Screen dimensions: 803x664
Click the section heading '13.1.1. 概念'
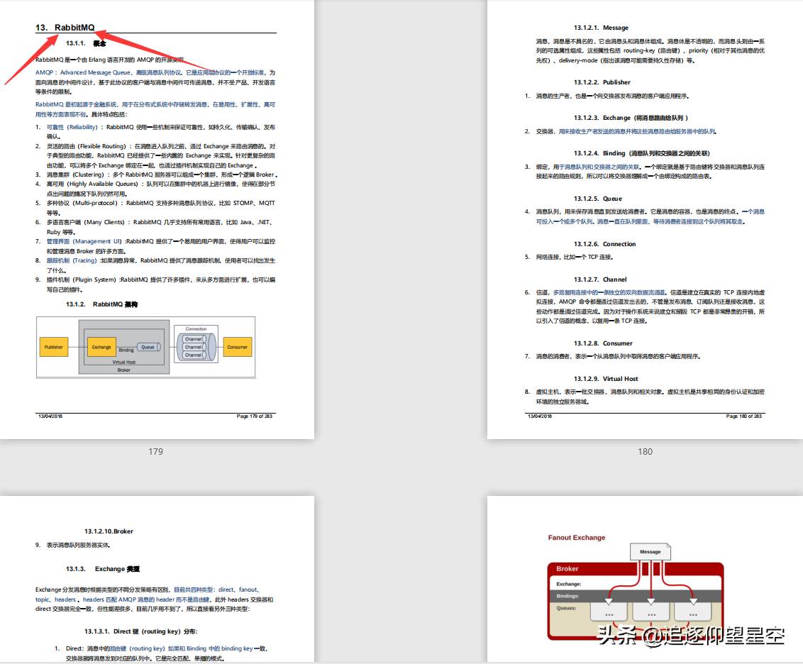(86, 43)
